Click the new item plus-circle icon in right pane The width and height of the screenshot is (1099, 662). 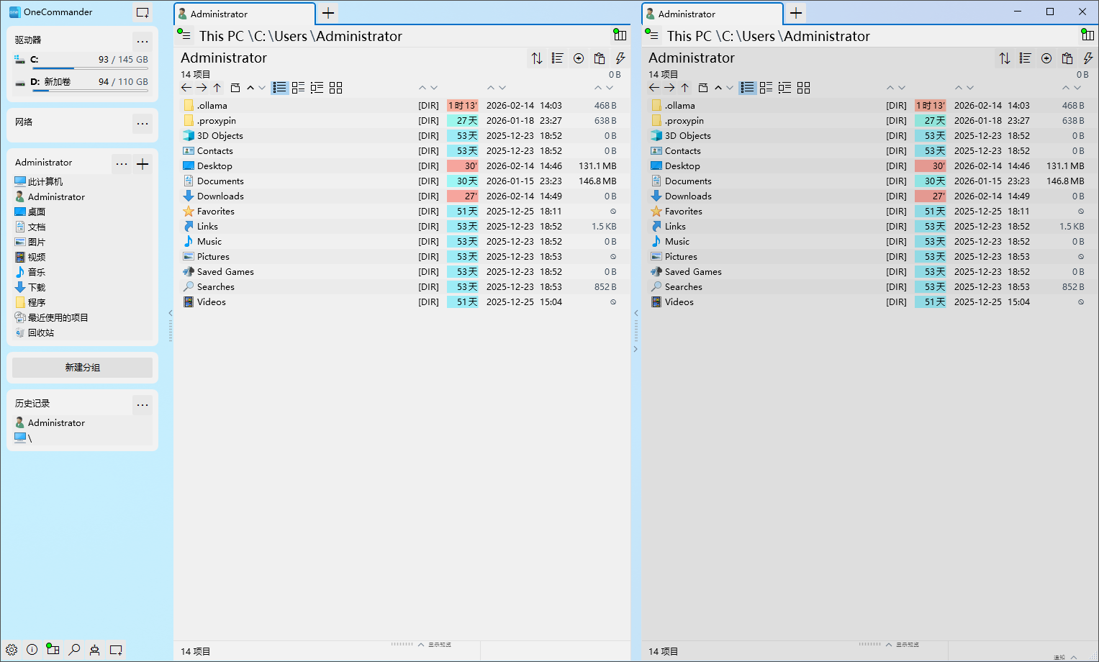pyautogui.click(x=1046, y=58)
